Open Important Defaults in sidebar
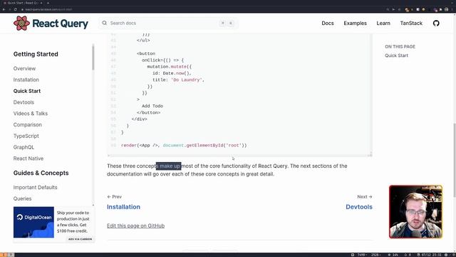The image size is (456, 257). [35, 187]
